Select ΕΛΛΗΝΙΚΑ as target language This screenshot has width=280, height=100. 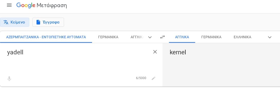(x=242, y=37)
